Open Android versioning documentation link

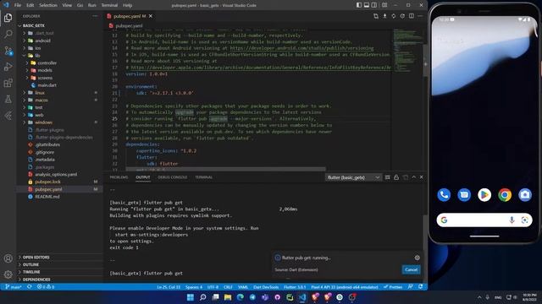301,48
